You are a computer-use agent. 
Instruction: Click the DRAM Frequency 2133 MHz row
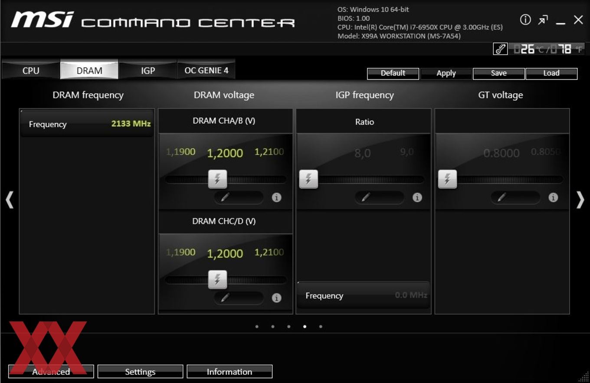(x=87, y=124)
